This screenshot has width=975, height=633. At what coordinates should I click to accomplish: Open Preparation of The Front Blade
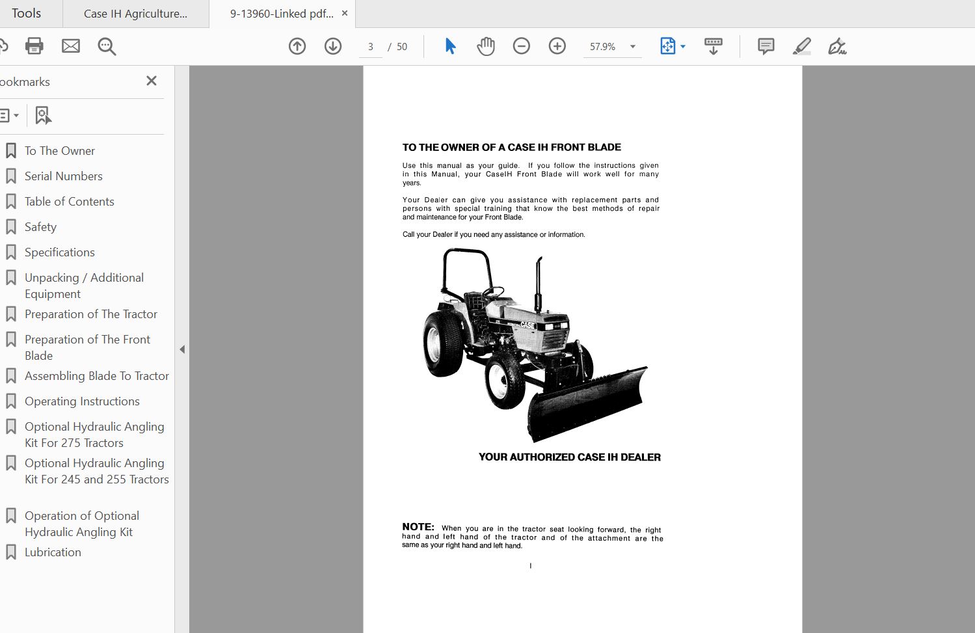[87, 347]
